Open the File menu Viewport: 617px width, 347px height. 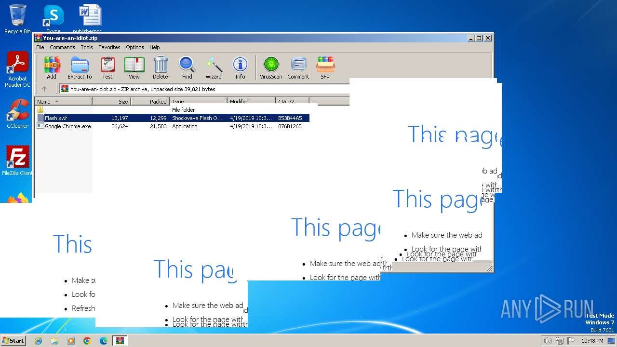coord(40,47)
